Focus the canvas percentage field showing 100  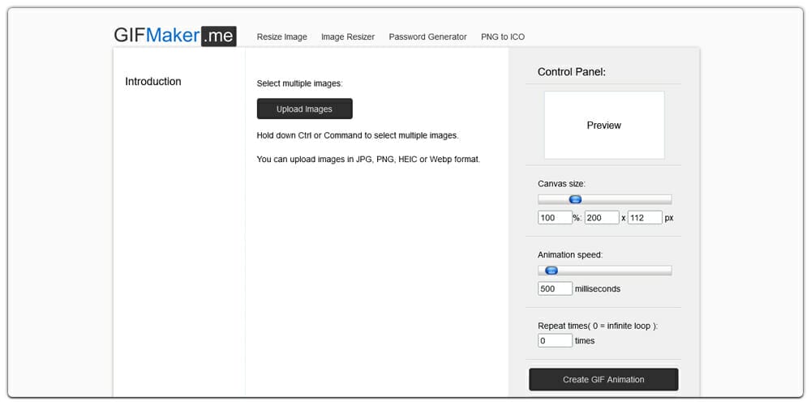[555, 218]
